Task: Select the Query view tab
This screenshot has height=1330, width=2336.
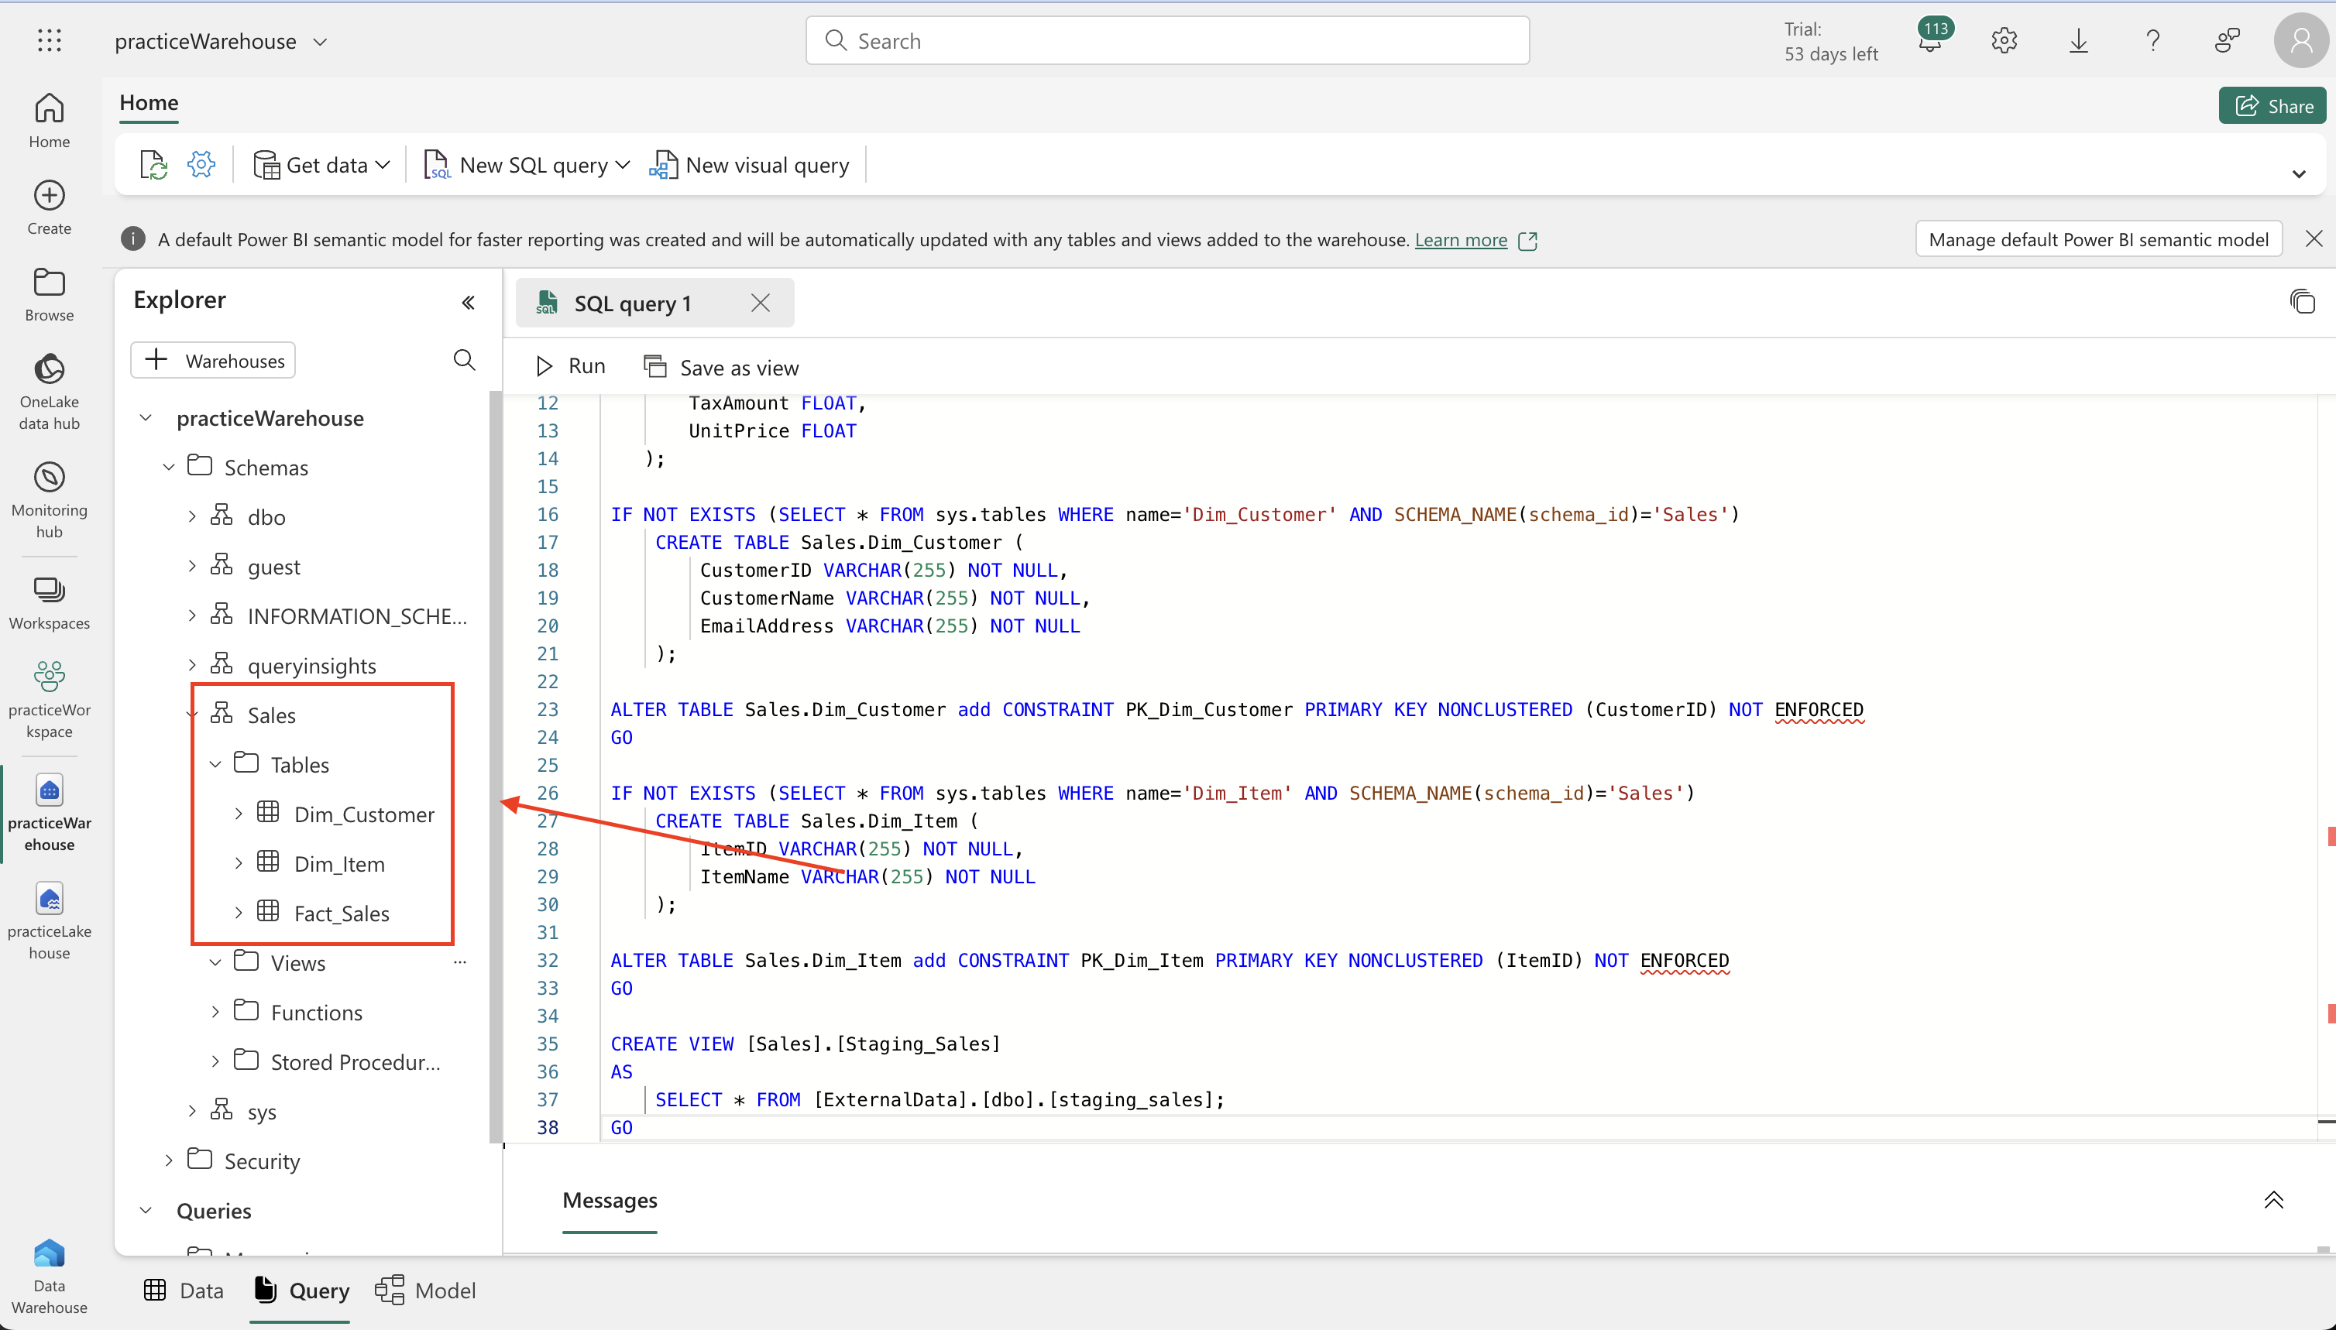Action: click(301, 1290)
